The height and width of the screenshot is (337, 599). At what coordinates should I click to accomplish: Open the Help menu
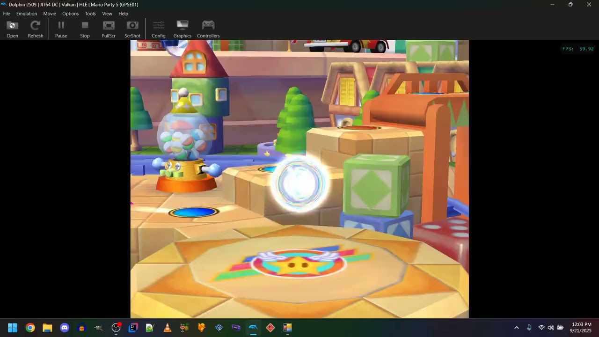[123, 14]
